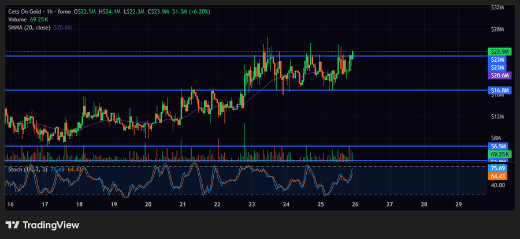Click date 16 on the time axis
The width and height of the screenshot is (520, 239).
click(10, 204)
